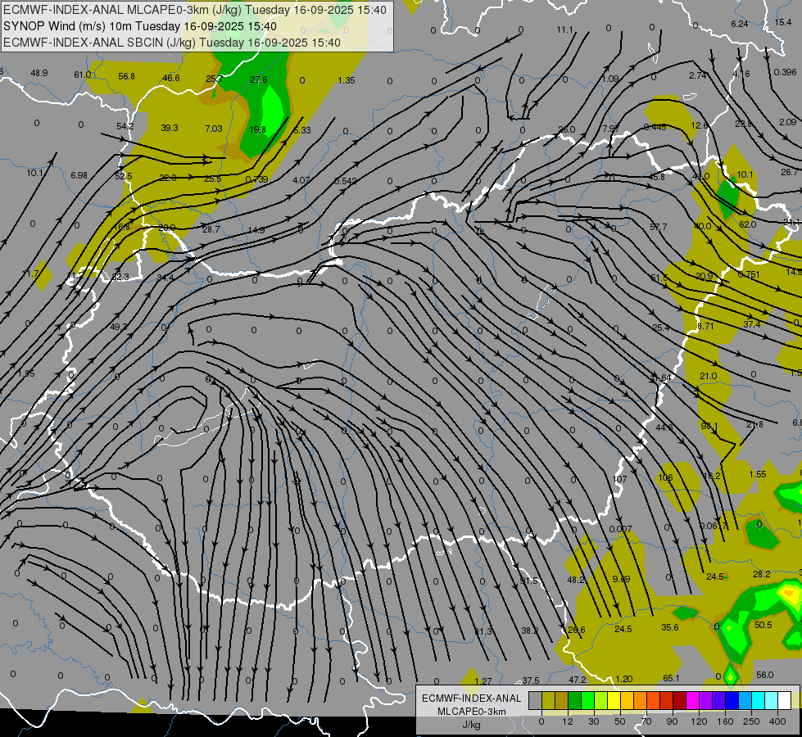Click the white swatch at legend end
This screenshot has height=737, width=802.
[785, 700]
